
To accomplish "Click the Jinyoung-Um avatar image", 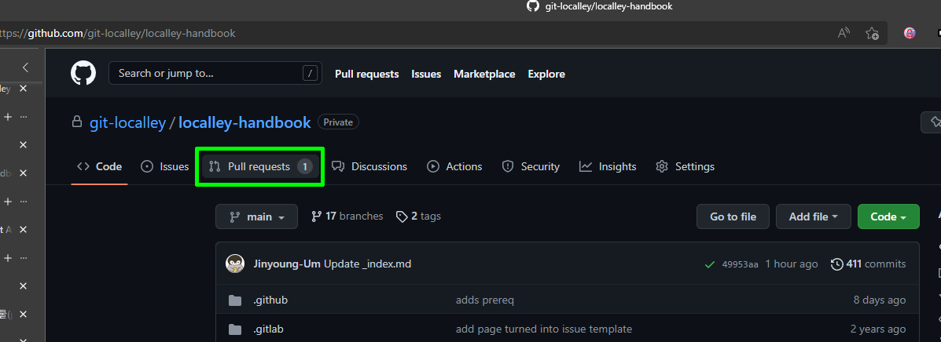I will click(235, 264).
